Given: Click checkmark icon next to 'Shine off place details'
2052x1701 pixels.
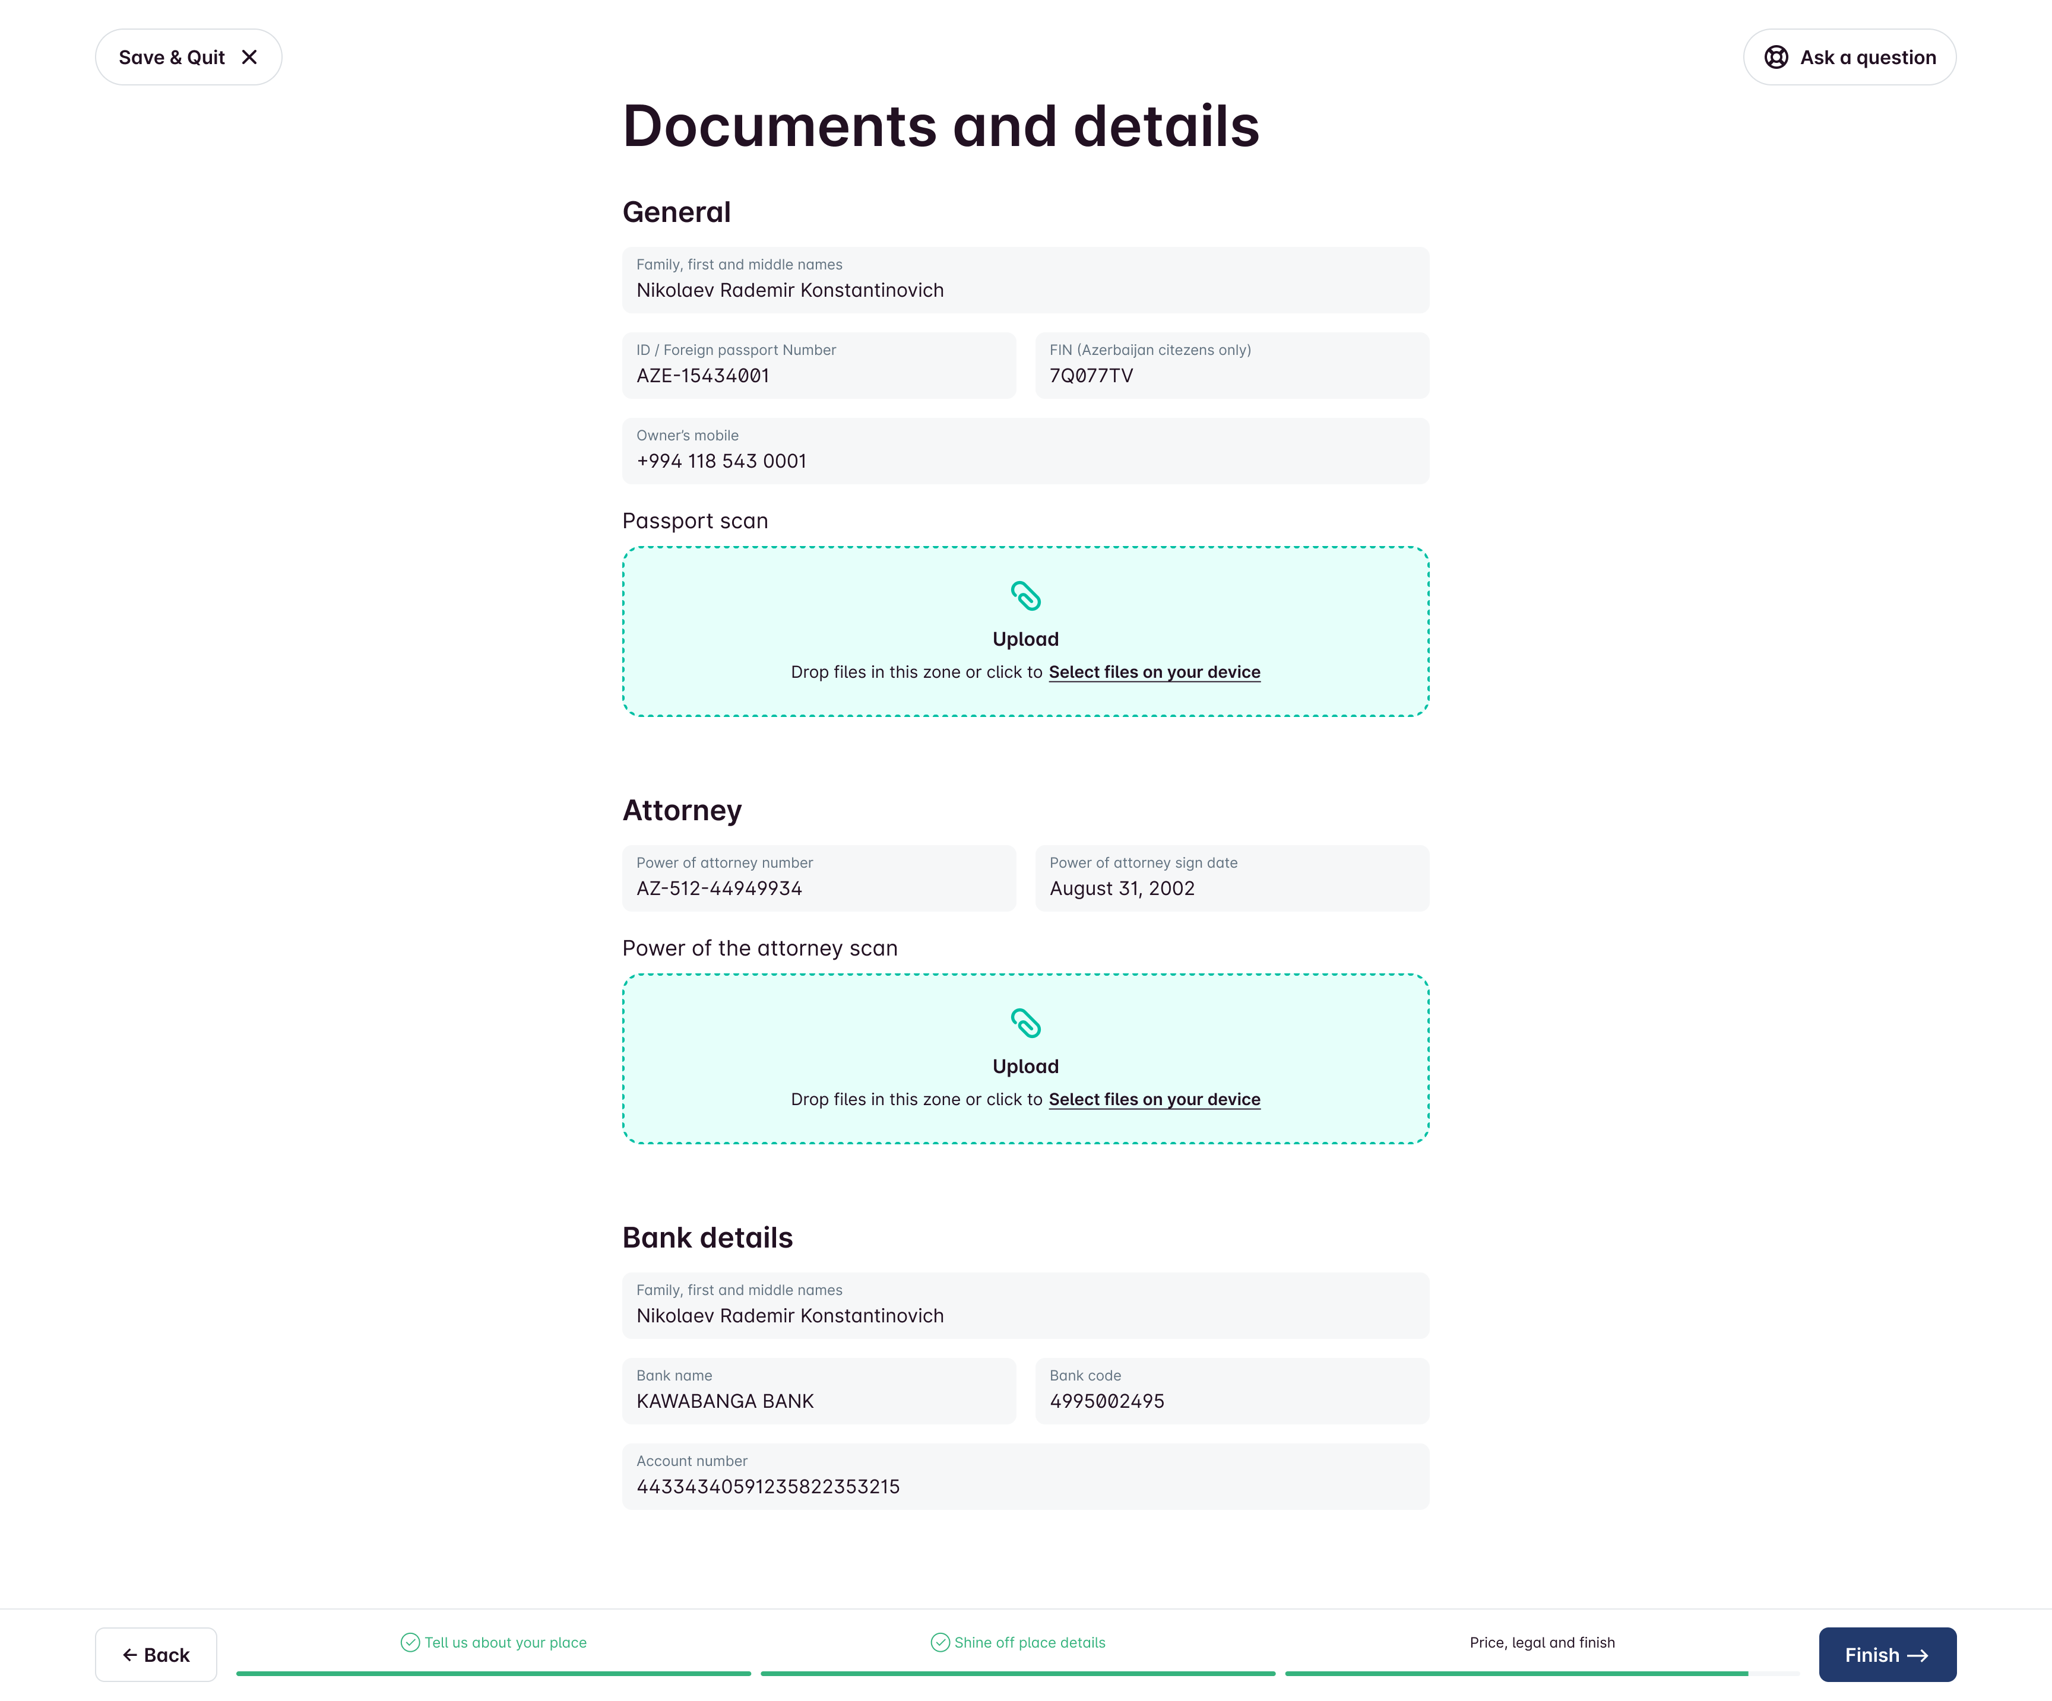Looking at the screenshot, I should tap(940, 1642).
